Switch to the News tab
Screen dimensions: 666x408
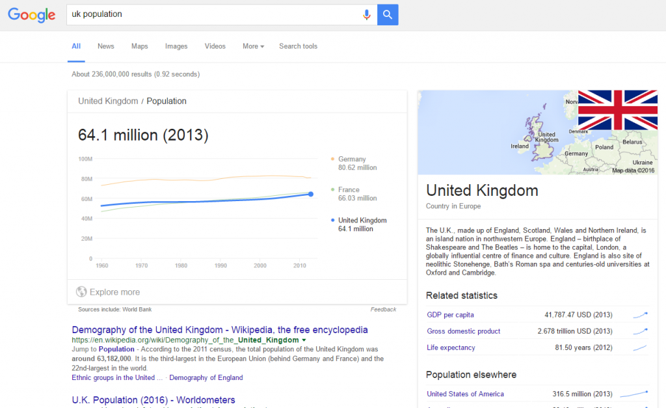(106, 46)
